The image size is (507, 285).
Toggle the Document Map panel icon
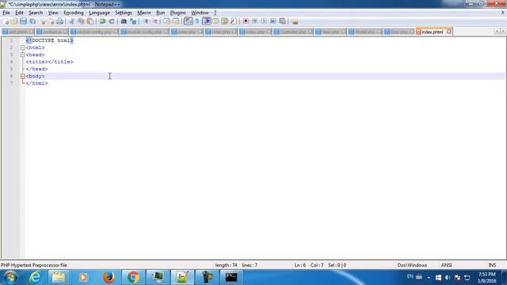point(224,21)
